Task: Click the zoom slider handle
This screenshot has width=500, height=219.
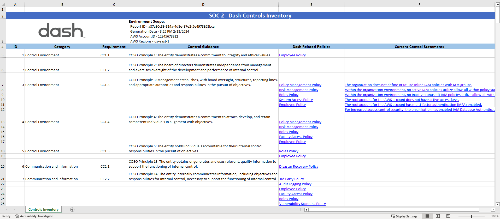Action: coord(472,216)
